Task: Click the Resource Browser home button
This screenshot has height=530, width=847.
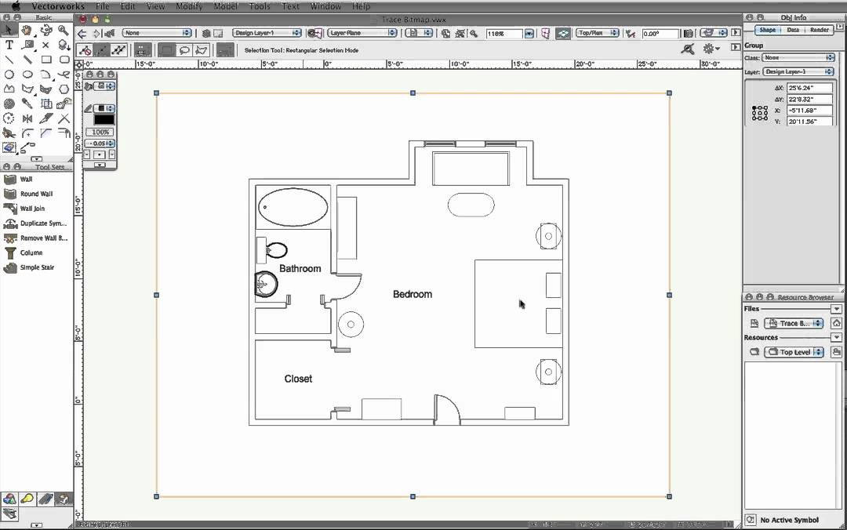Action: pos(836,323)
